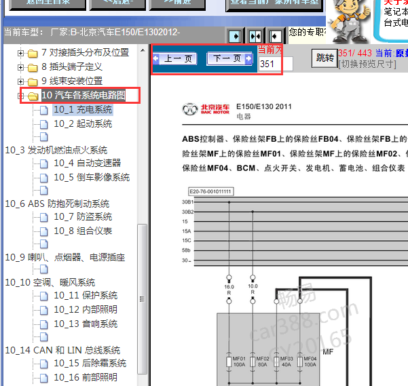This screenshot has width=408, height=386.
Task: Click page icon beside 10_1 充电系统
Action: pos(44,110)
